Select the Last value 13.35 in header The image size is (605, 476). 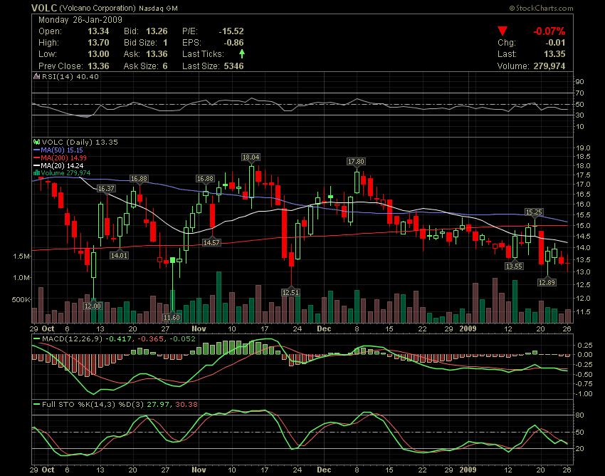pos(554,54)
